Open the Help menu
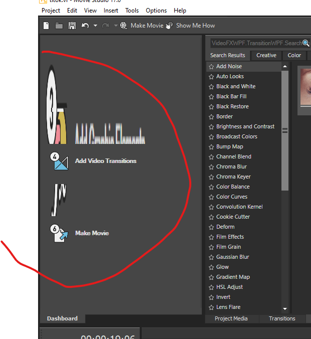The height and width of the screenshot is (339, 311). coord(180,11)
